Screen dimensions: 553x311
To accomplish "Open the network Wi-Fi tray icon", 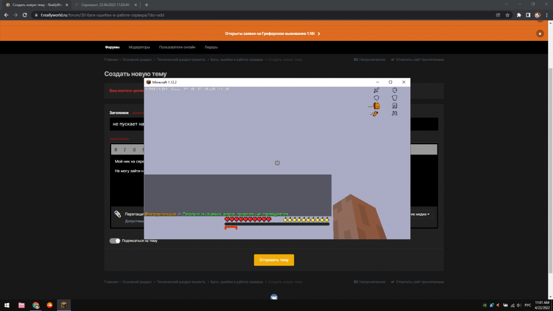I will 513,305.
